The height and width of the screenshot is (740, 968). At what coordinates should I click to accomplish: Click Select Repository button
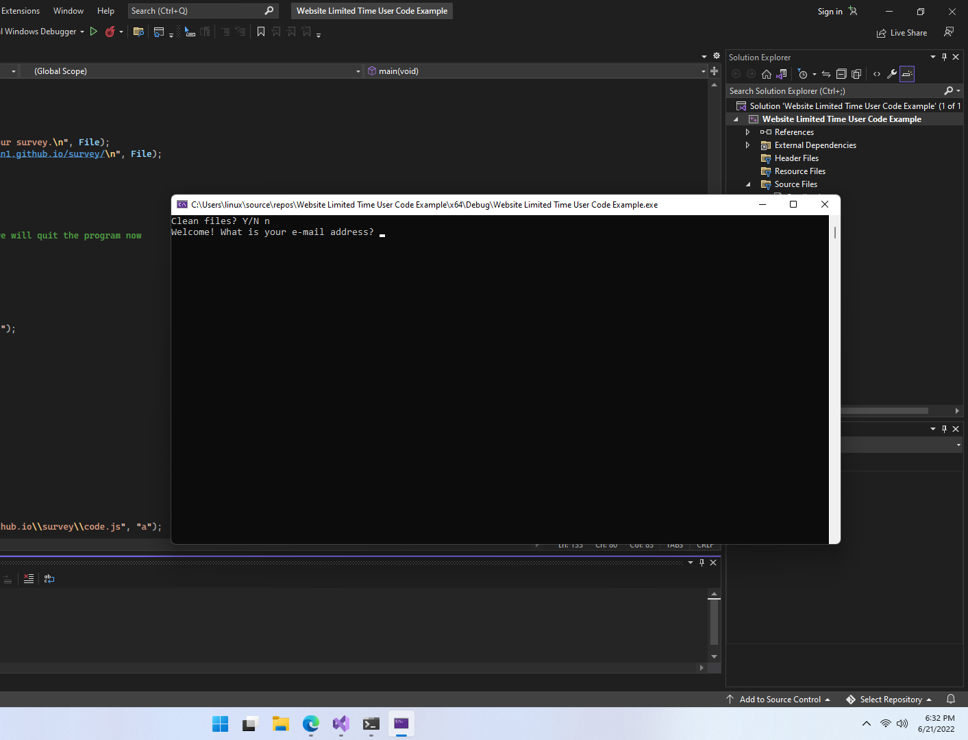pyautogui.click(x=889, y=700)
